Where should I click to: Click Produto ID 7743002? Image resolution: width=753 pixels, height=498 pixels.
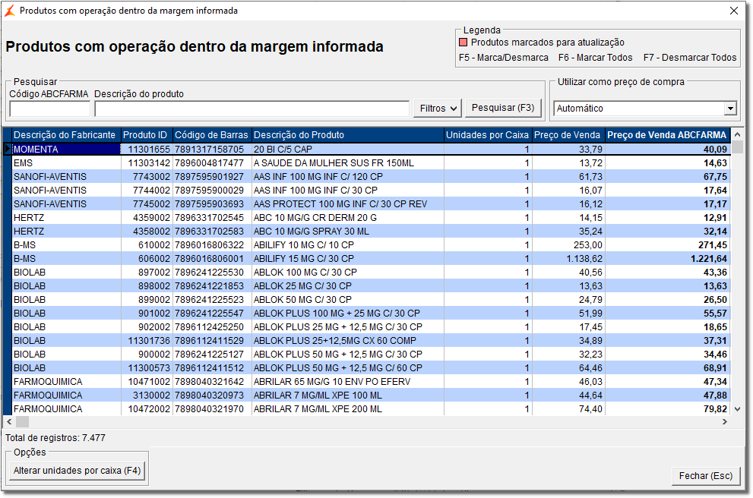point(151,177)
